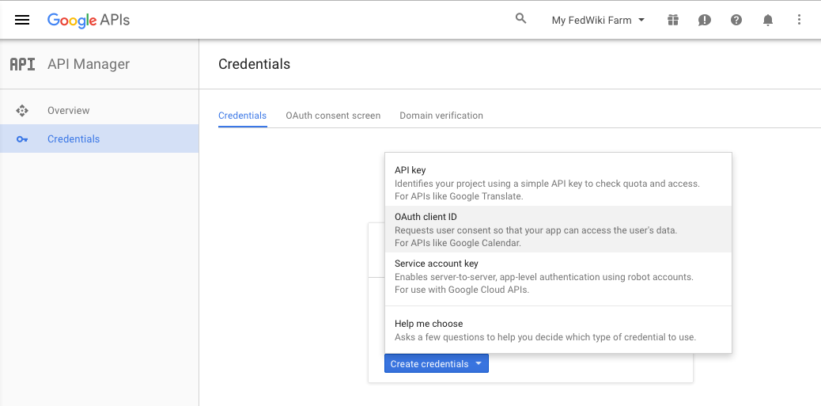Switch to the Domain verification tab
Image resolution: width=821 pixels, height=406 pixels.
tap(441, 116)
